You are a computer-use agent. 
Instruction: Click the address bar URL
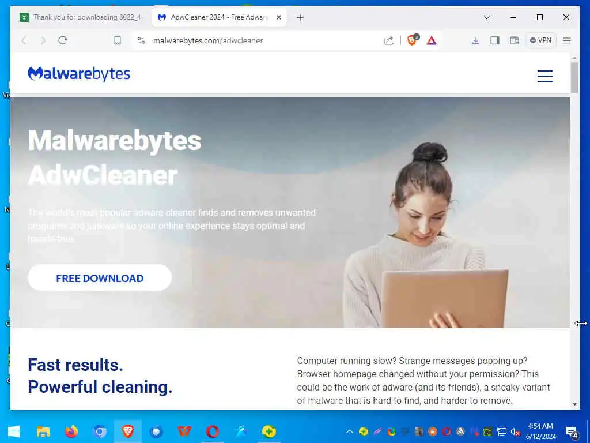(x=207, y=41)
